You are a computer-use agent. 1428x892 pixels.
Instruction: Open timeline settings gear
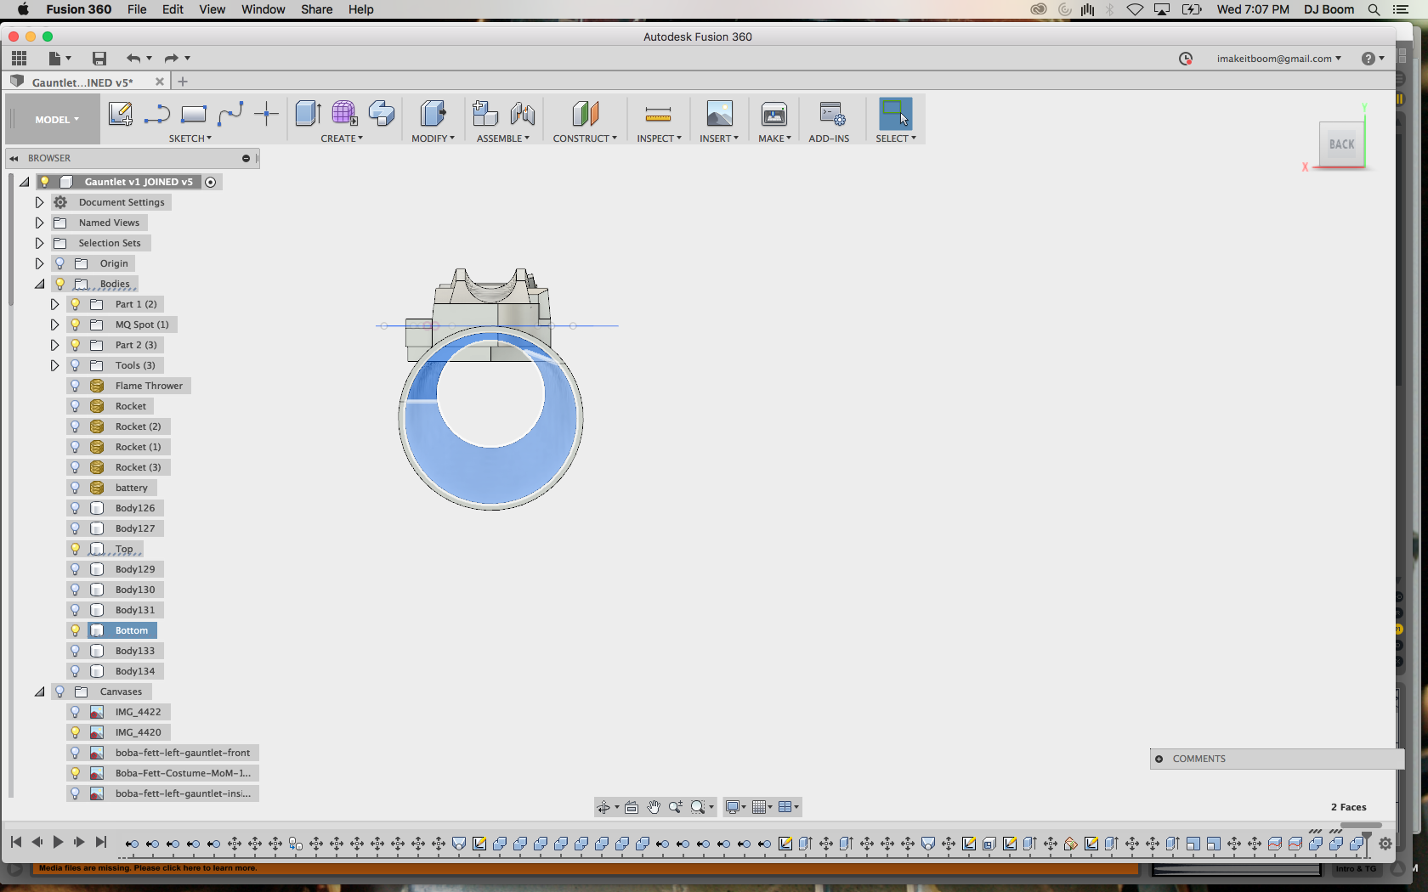[x=1385, y=844]
